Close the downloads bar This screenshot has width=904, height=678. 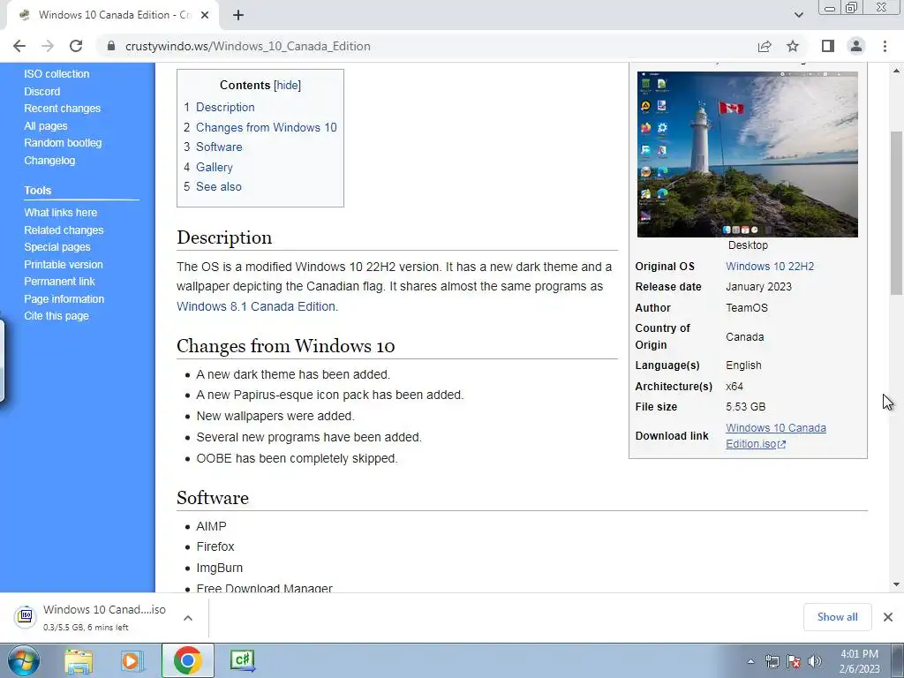point(888,617)
